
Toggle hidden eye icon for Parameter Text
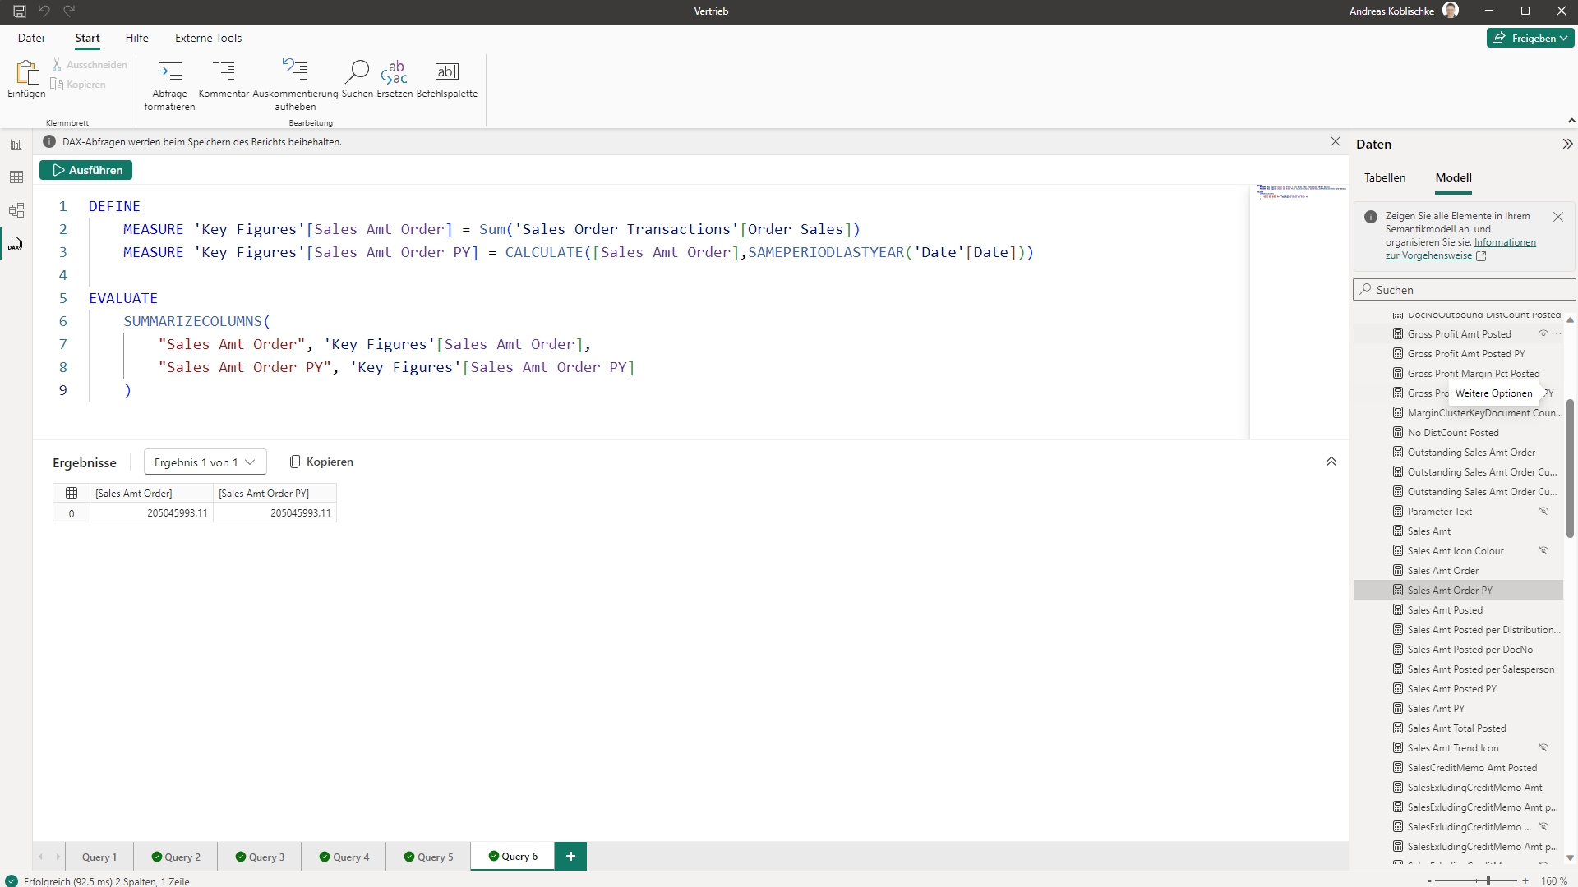coord(1543,512)
